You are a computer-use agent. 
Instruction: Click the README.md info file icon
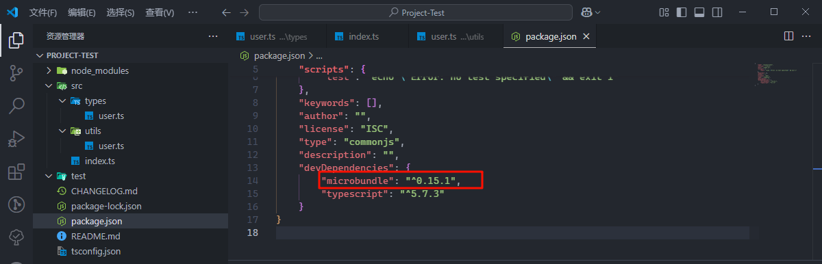[x=62, y=236]
